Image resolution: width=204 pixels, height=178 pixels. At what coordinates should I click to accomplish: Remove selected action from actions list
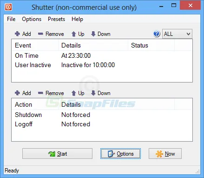51,93
